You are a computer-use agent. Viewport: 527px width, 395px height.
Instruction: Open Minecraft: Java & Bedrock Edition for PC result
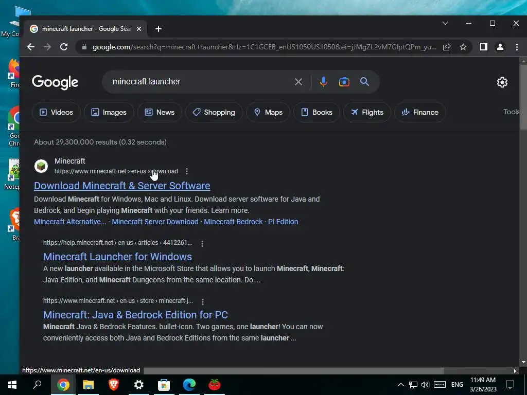(135, 315)
